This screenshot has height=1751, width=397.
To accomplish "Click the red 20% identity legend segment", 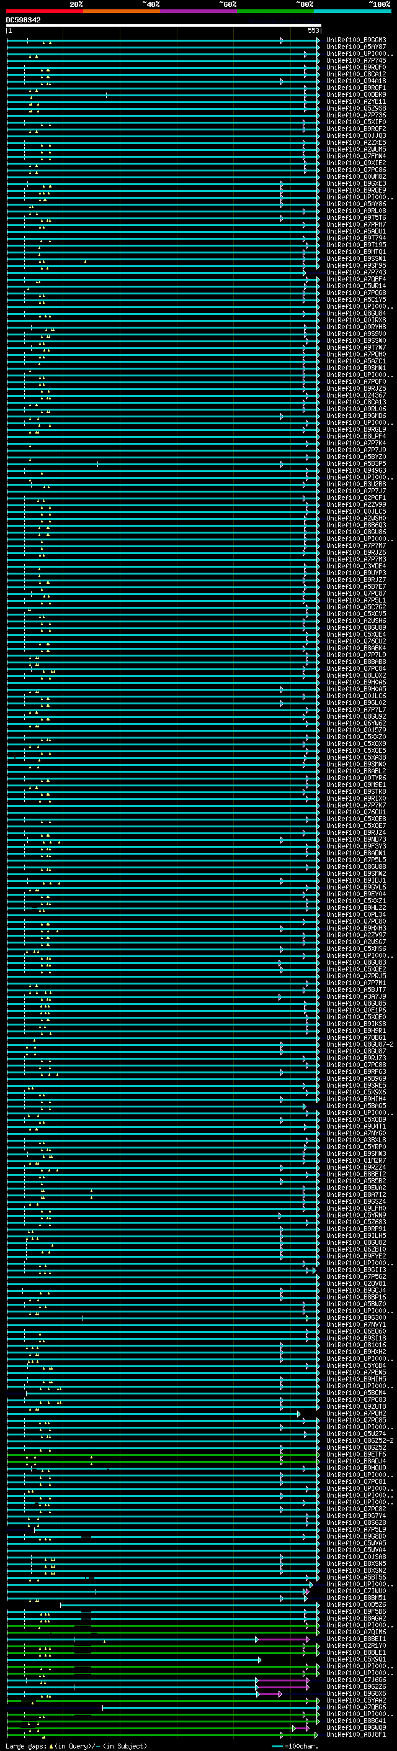I will [x=44, y=11].
